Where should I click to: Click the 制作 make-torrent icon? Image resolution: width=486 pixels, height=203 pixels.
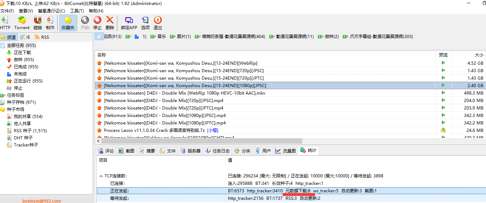pos(50,23)
